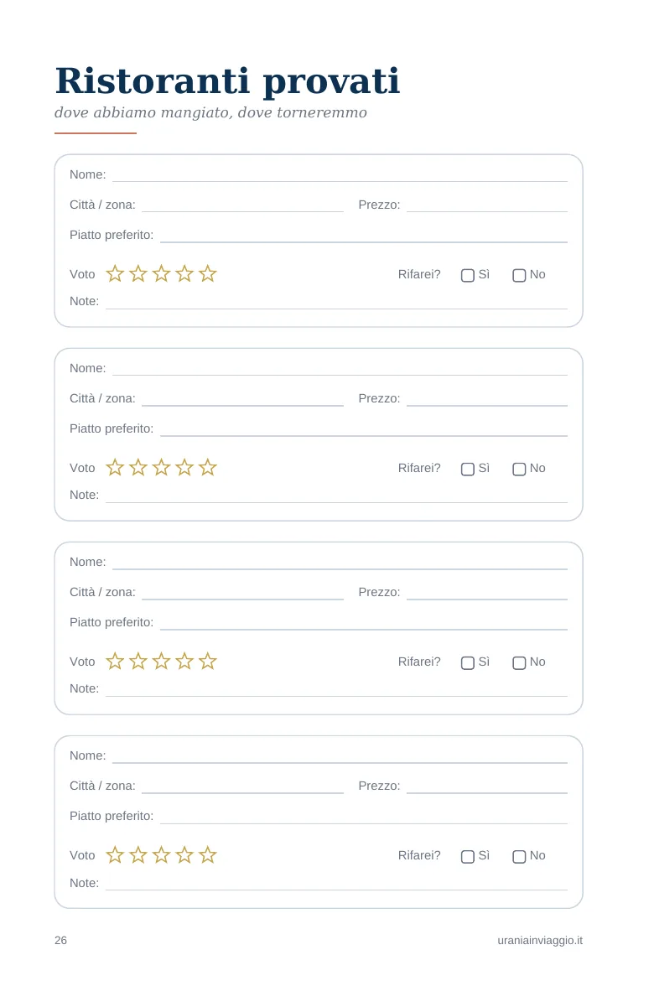The height and width of the screenshot is (981, 654).
Task: Check the Sì box in the third card
Action: pos(468,663)
